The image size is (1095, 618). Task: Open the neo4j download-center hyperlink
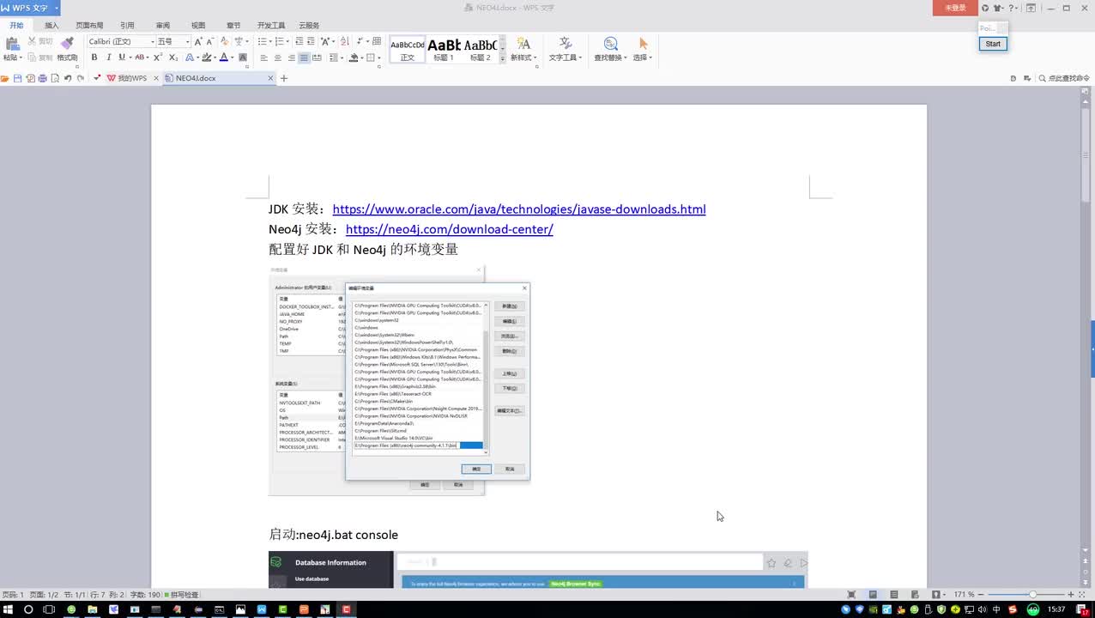pyautogui.click(x=450, y=229)
